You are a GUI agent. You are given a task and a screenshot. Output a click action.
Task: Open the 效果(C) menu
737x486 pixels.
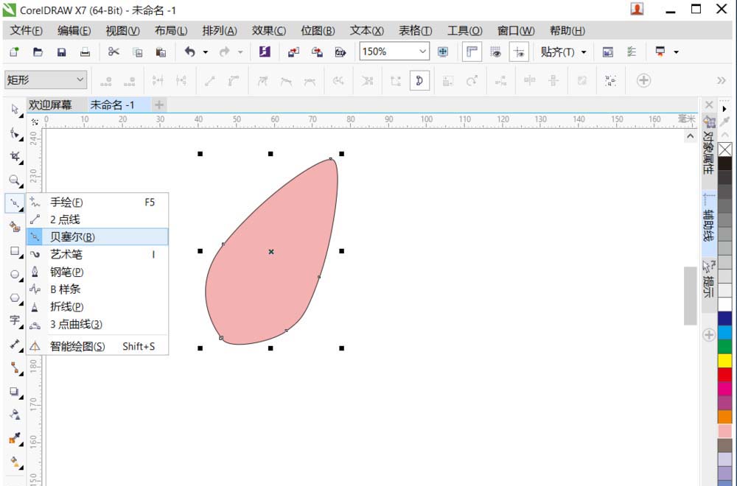click(x=268, y=31)
